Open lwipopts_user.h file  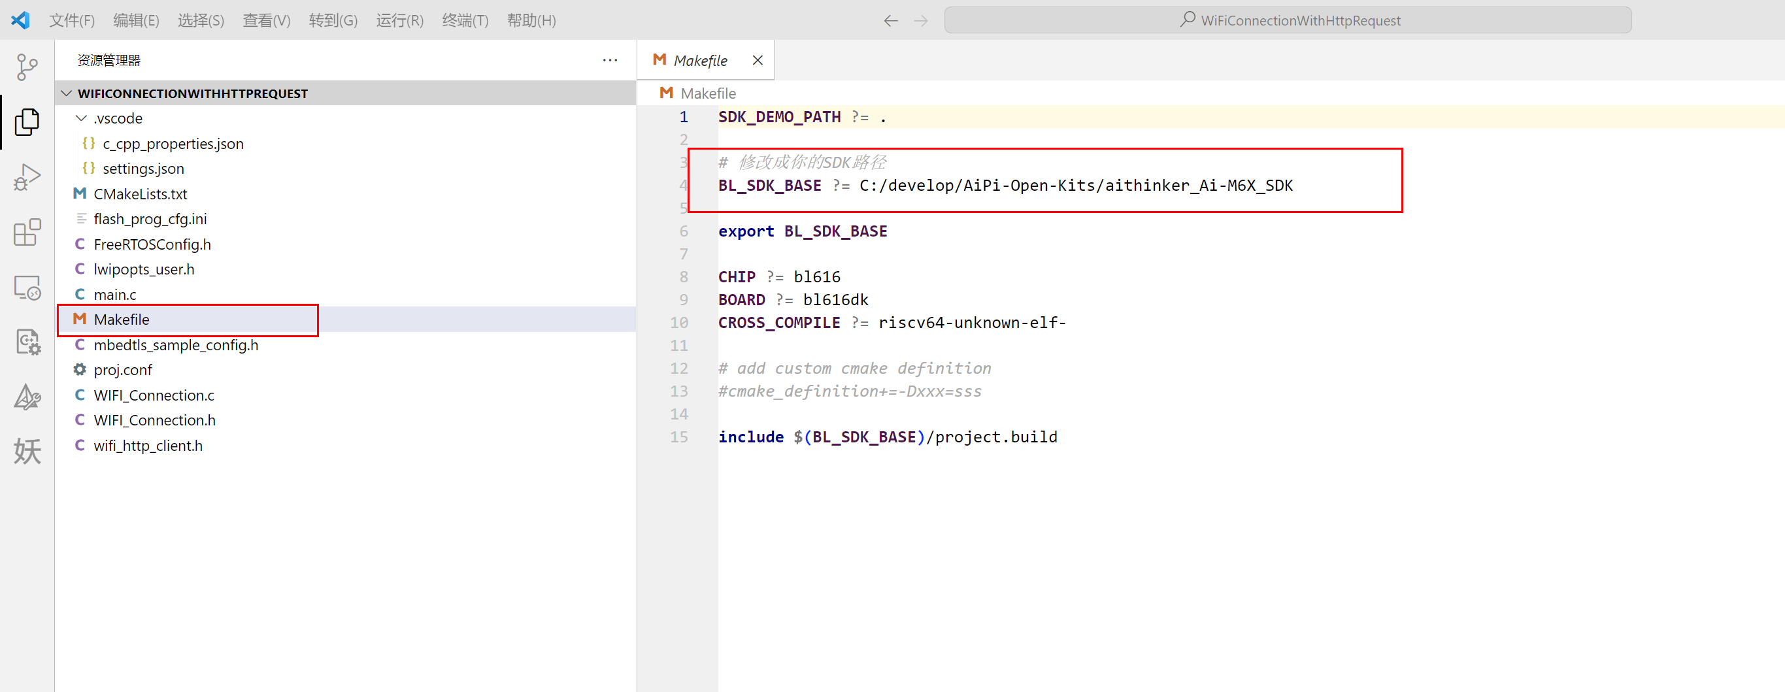pos(345,269)
